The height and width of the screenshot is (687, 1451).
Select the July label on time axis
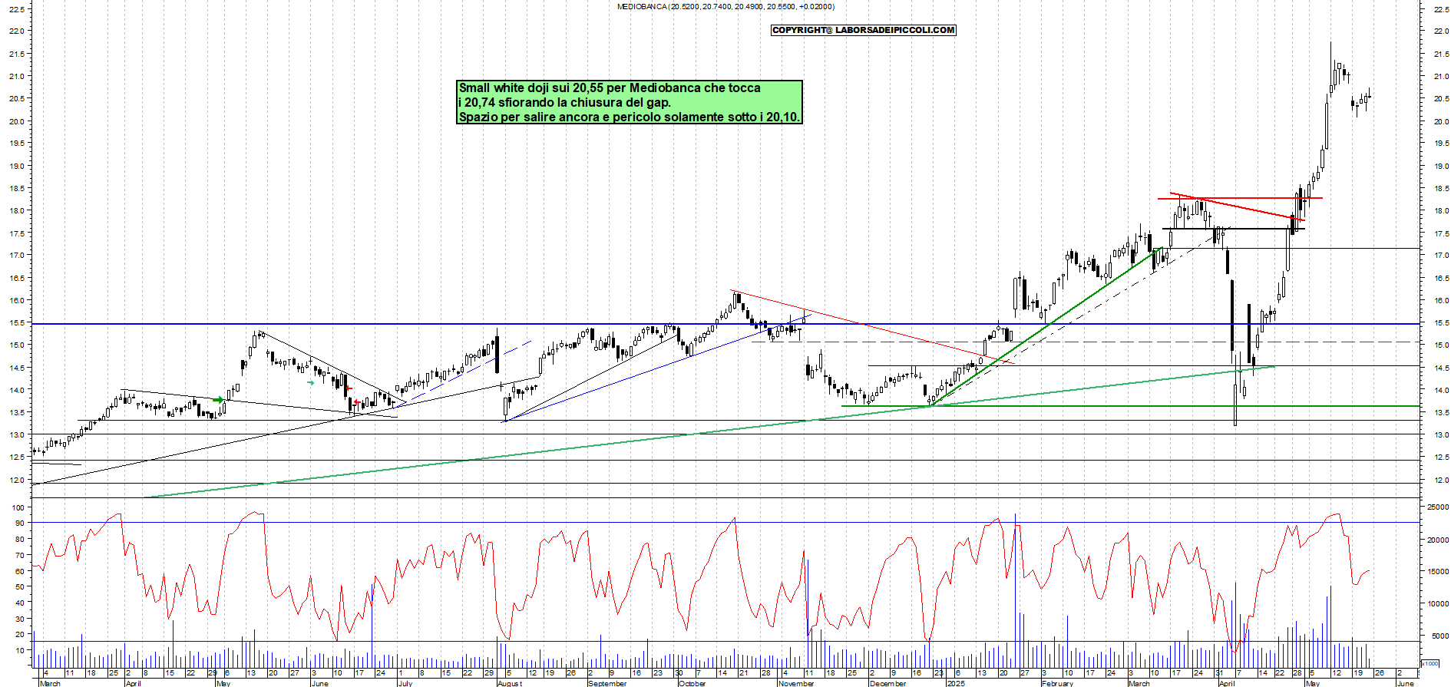pos(405,683)
